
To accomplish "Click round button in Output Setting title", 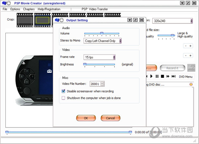I will click(62, 20).
